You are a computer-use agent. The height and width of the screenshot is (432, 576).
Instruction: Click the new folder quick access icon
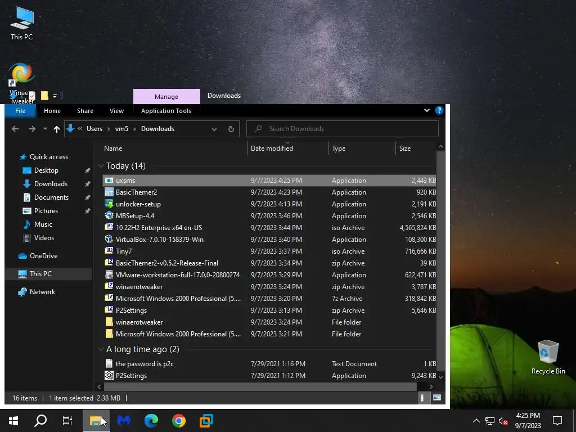44,96
